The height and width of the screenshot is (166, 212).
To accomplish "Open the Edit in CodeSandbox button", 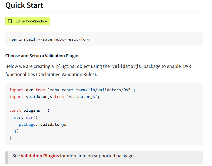I will tap(28, 21).
